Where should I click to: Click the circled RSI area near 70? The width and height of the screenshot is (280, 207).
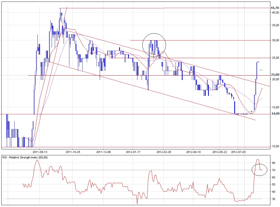[x=259, y=170]
